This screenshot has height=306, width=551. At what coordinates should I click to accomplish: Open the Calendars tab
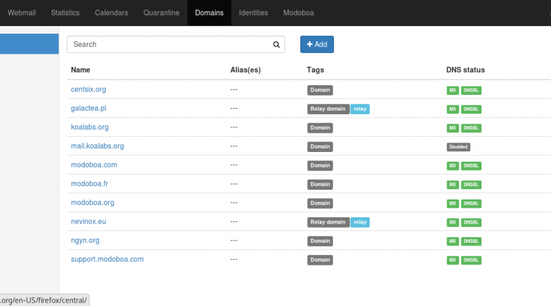112,13
